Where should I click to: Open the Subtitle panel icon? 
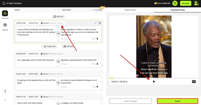[x=5, y=25]
